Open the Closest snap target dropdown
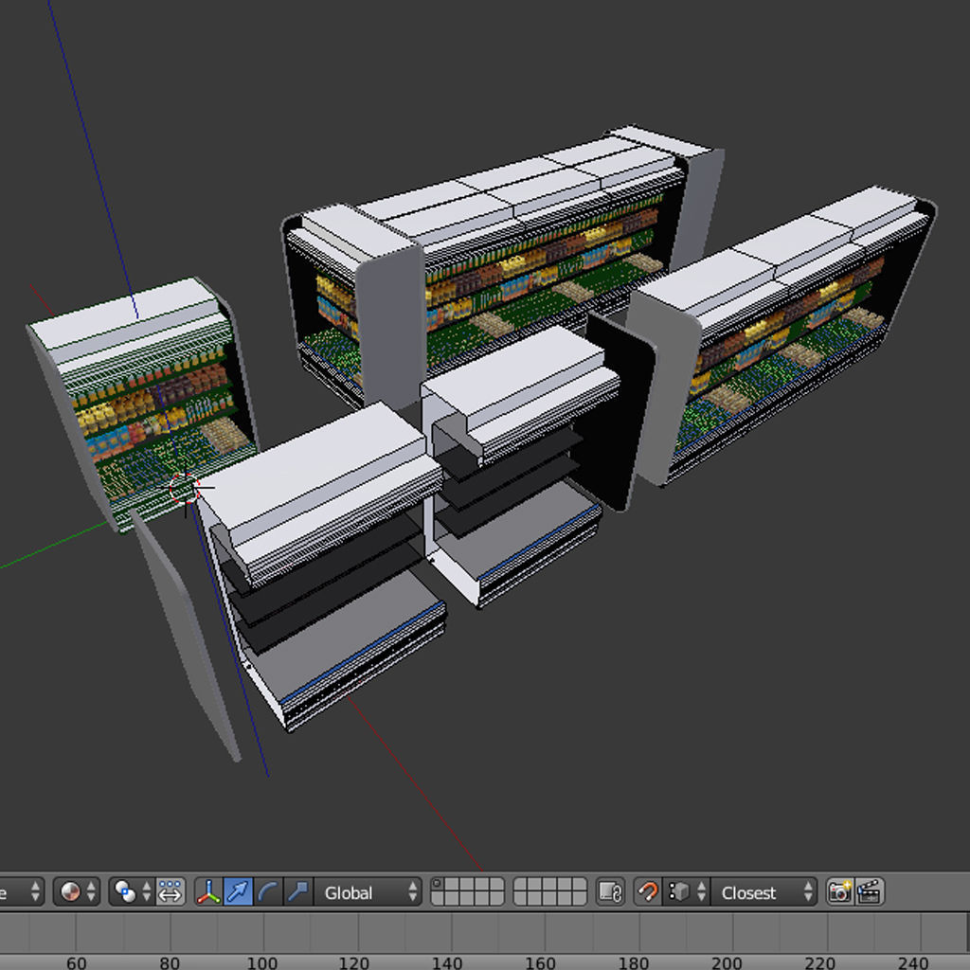 [758, 891]
